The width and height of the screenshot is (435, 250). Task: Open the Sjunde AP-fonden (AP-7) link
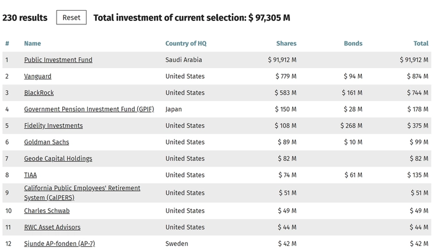pyautogui.click(x=59, y=244)
